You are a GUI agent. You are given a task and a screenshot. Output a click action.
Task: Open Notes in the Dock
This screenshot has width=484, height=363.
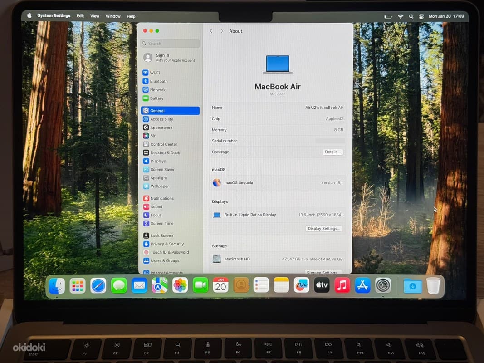pyautogui.click(x=281, y=285)
